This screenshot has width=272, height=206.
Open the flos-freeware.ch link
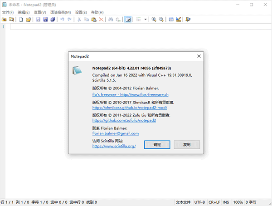[x=130, y=94]
